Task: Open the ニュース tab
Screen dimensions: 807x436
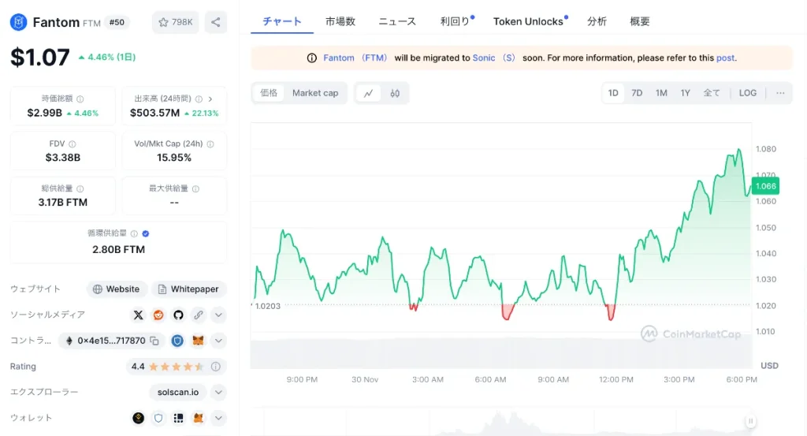Action: tap(397, 21)
